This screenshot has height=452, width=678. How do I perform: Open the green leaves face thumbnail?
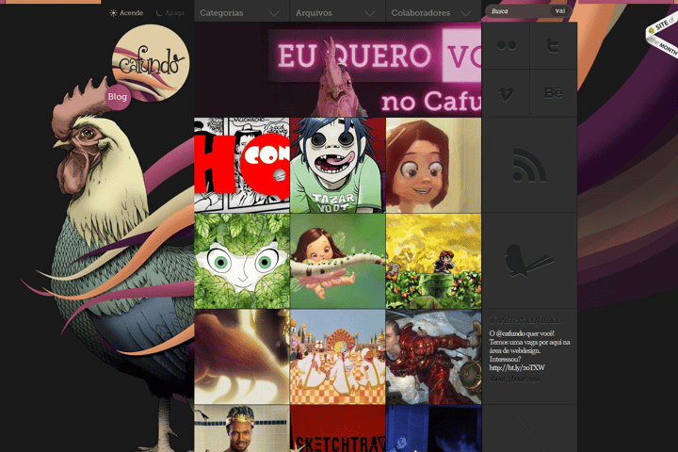tap(242, 261)
